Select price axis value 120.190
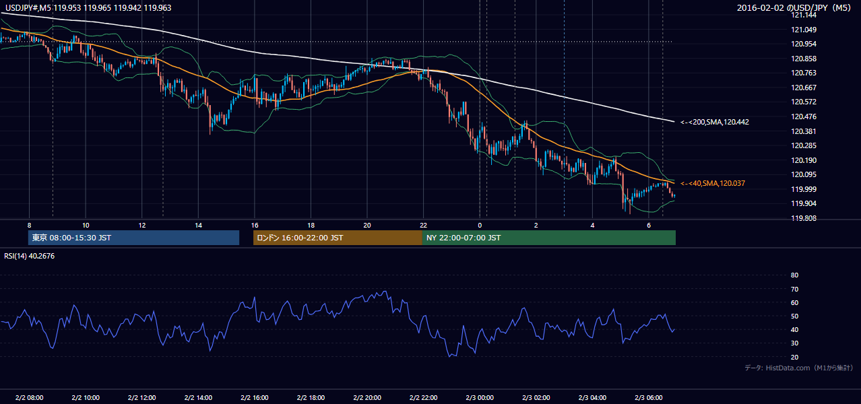Viewport: 861px width, 404px height. point(803,160)
